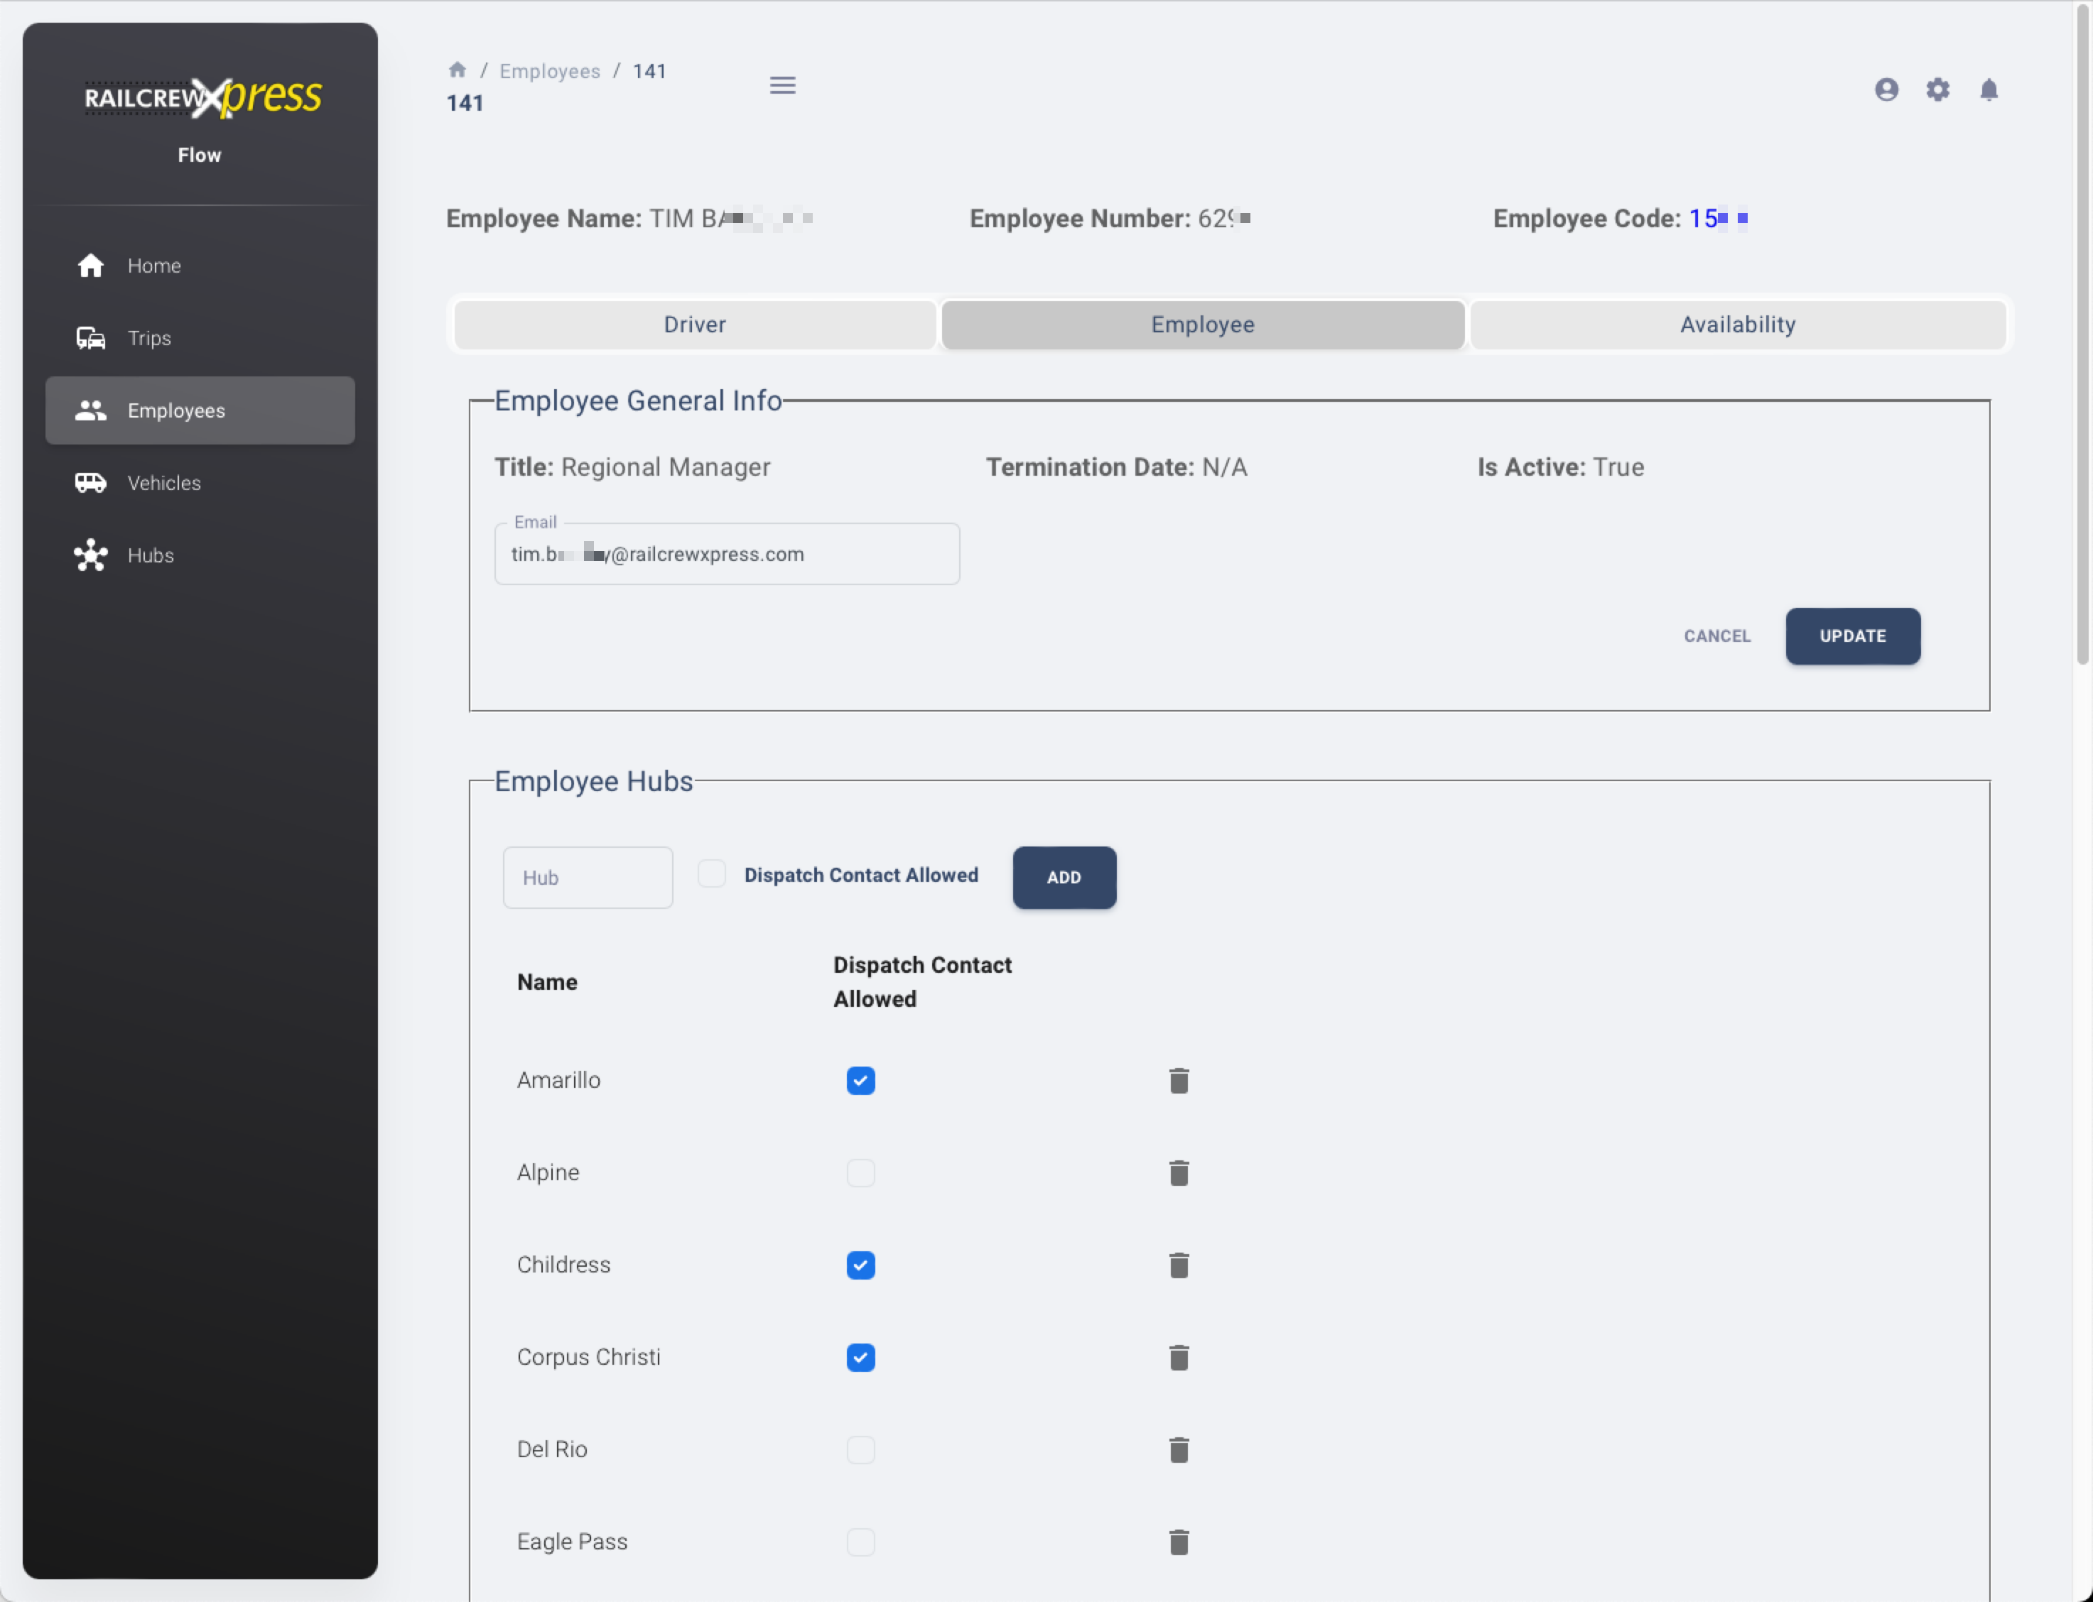Click into the Email input field
This screenshot has height=1602, width=2093.
727,554
